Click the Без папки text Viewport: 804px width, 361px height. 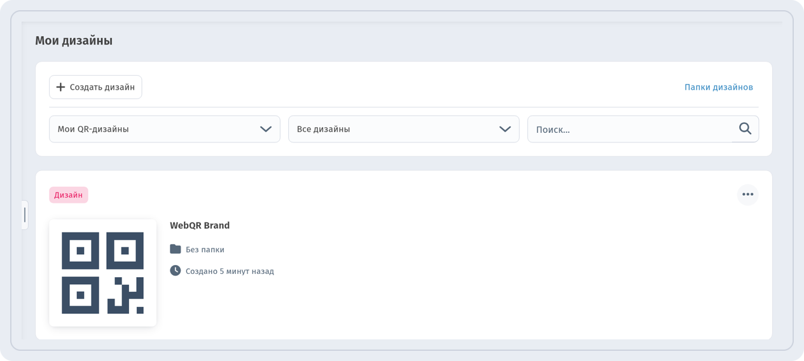pyautogui.click(x=205, y=250)
